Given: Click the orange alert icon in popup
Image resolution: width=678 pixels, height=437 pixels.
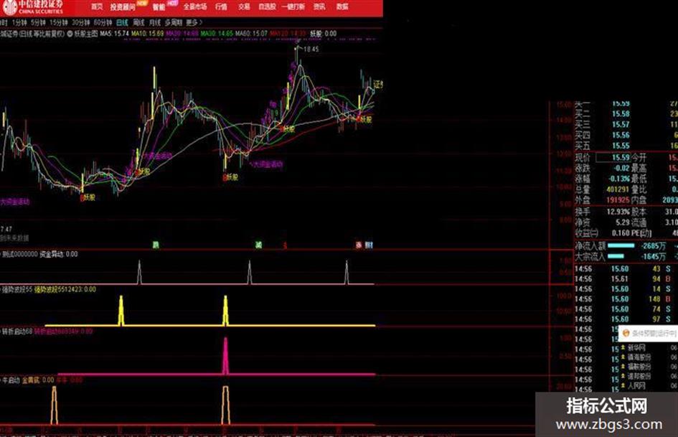Looking at the screenshot, I should tap(626, 333).
